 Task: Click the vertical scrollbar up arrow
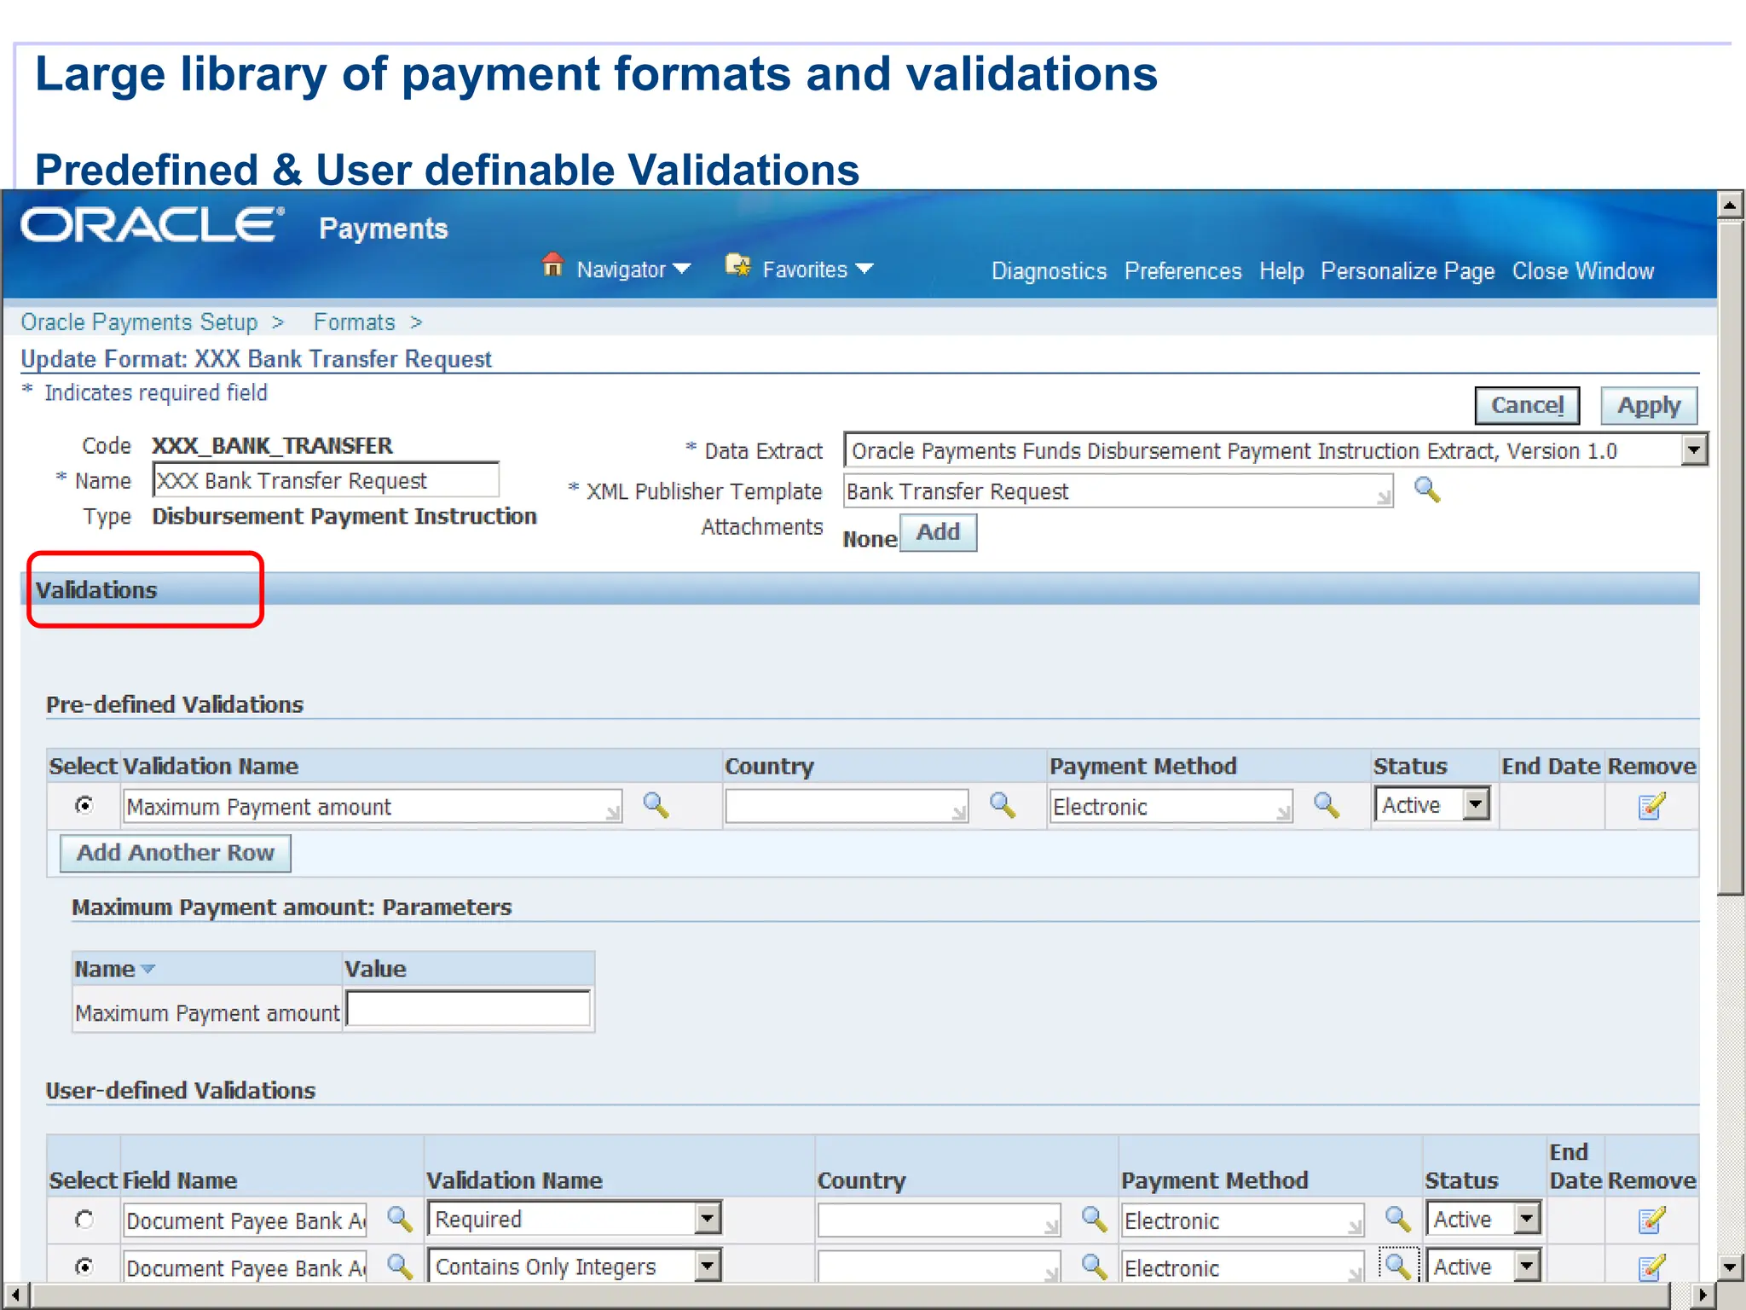(x=1730, y=205)
